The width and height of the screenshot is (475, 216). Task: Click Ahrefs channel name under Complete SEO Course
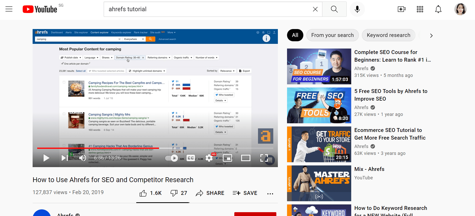[x=361, y=69]
